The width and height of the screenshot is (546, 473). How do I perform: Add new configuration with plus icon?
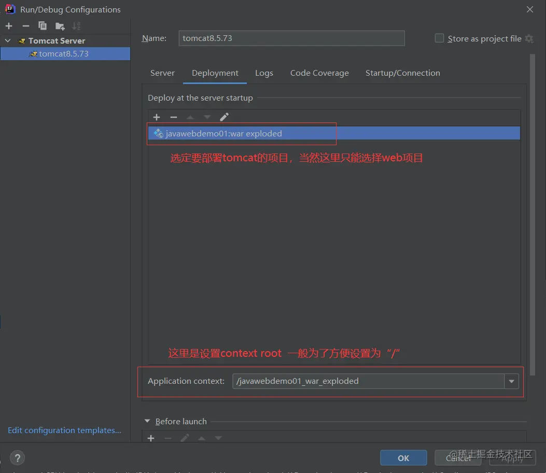point(9,26)
